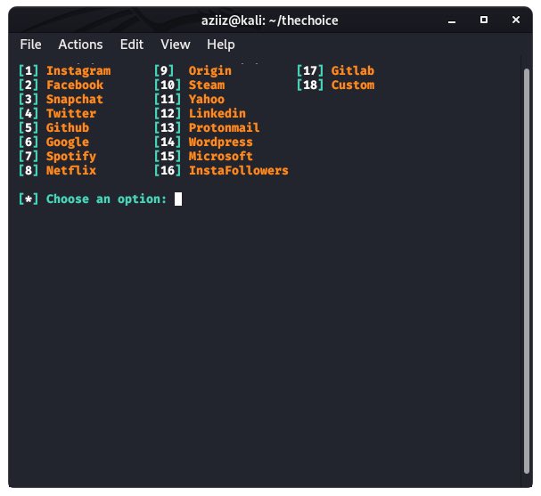Click the [9] number label
Viewport: 541px width, 496px height.
pos(164,71)
